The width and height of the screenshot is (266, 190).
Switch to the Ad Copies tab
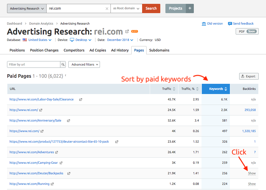98,50
